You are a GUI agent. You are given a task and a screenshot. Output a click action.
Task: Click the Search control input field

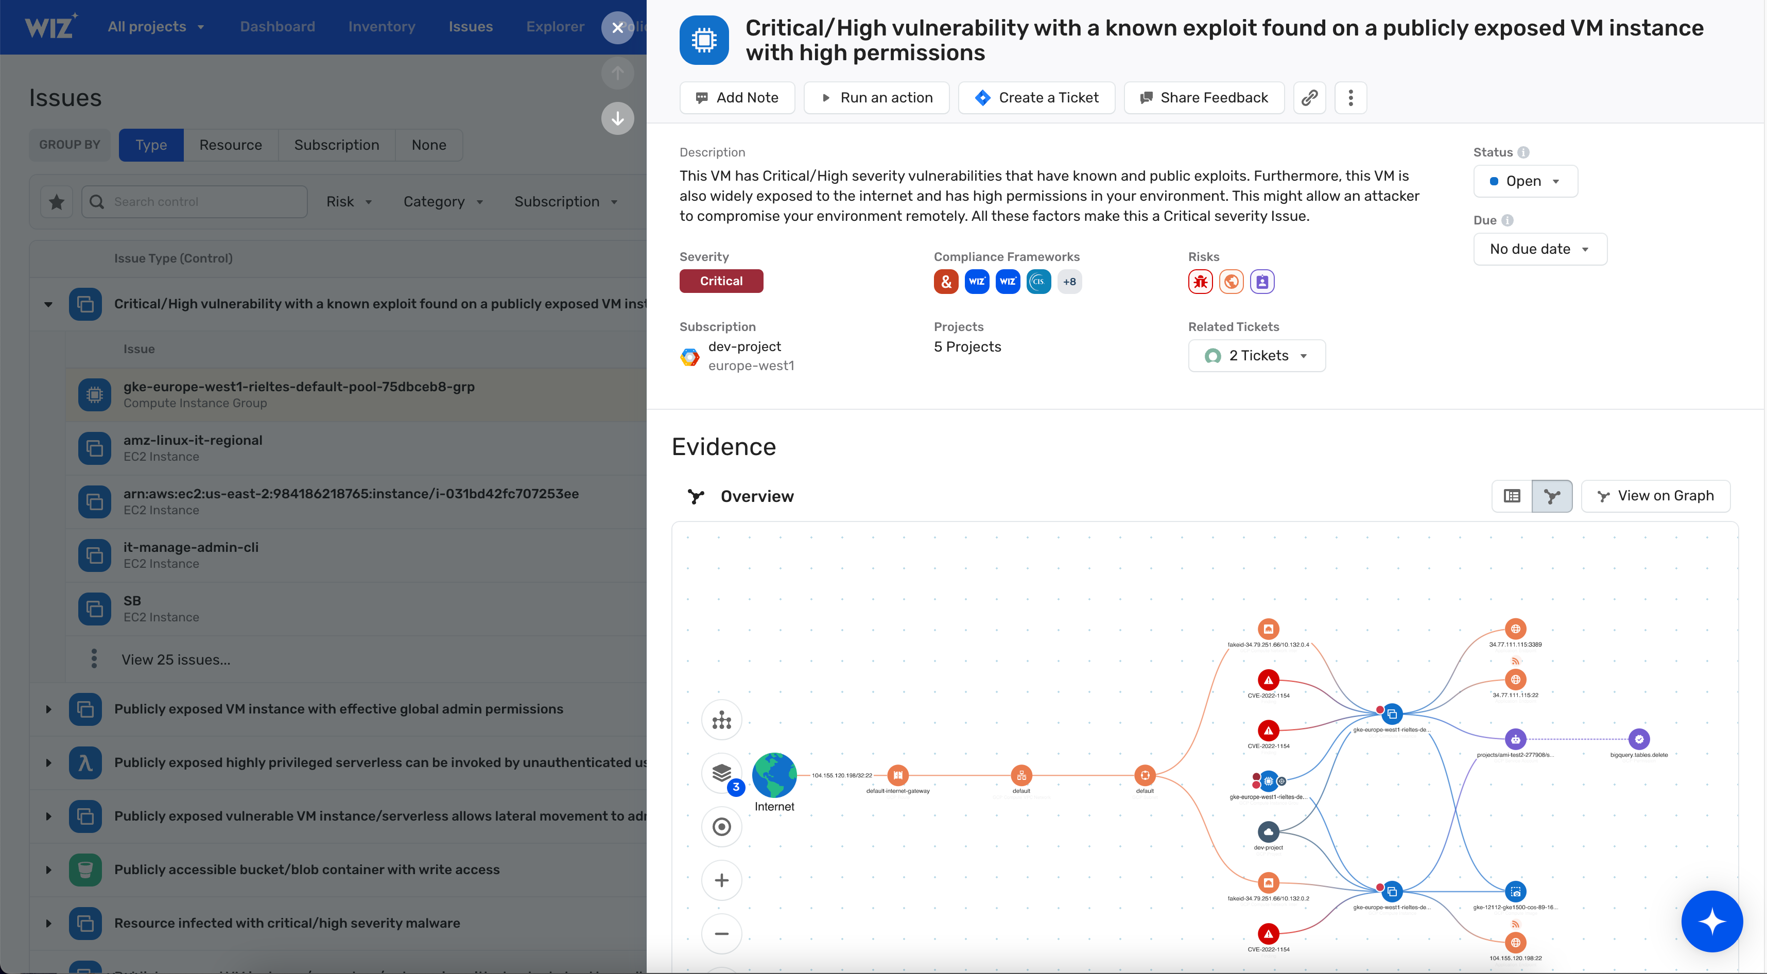pos(194,202)
